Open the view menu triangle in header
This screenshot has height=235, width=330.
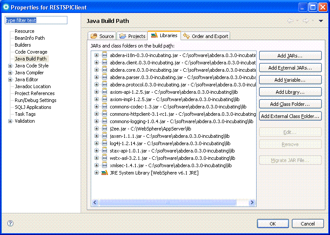click(x=321, y=21)
